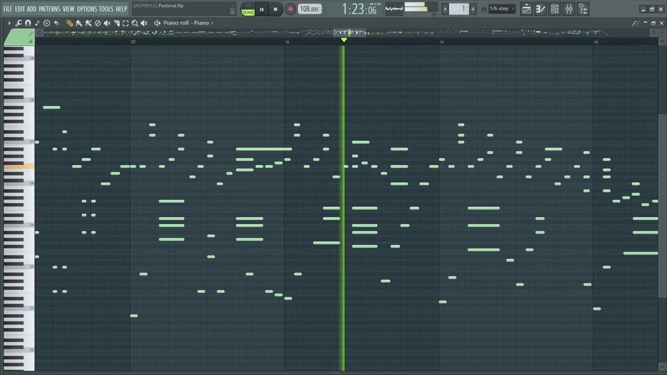Open the EDIT menu
The image size is (667, 375).
[x=20, y=9]
